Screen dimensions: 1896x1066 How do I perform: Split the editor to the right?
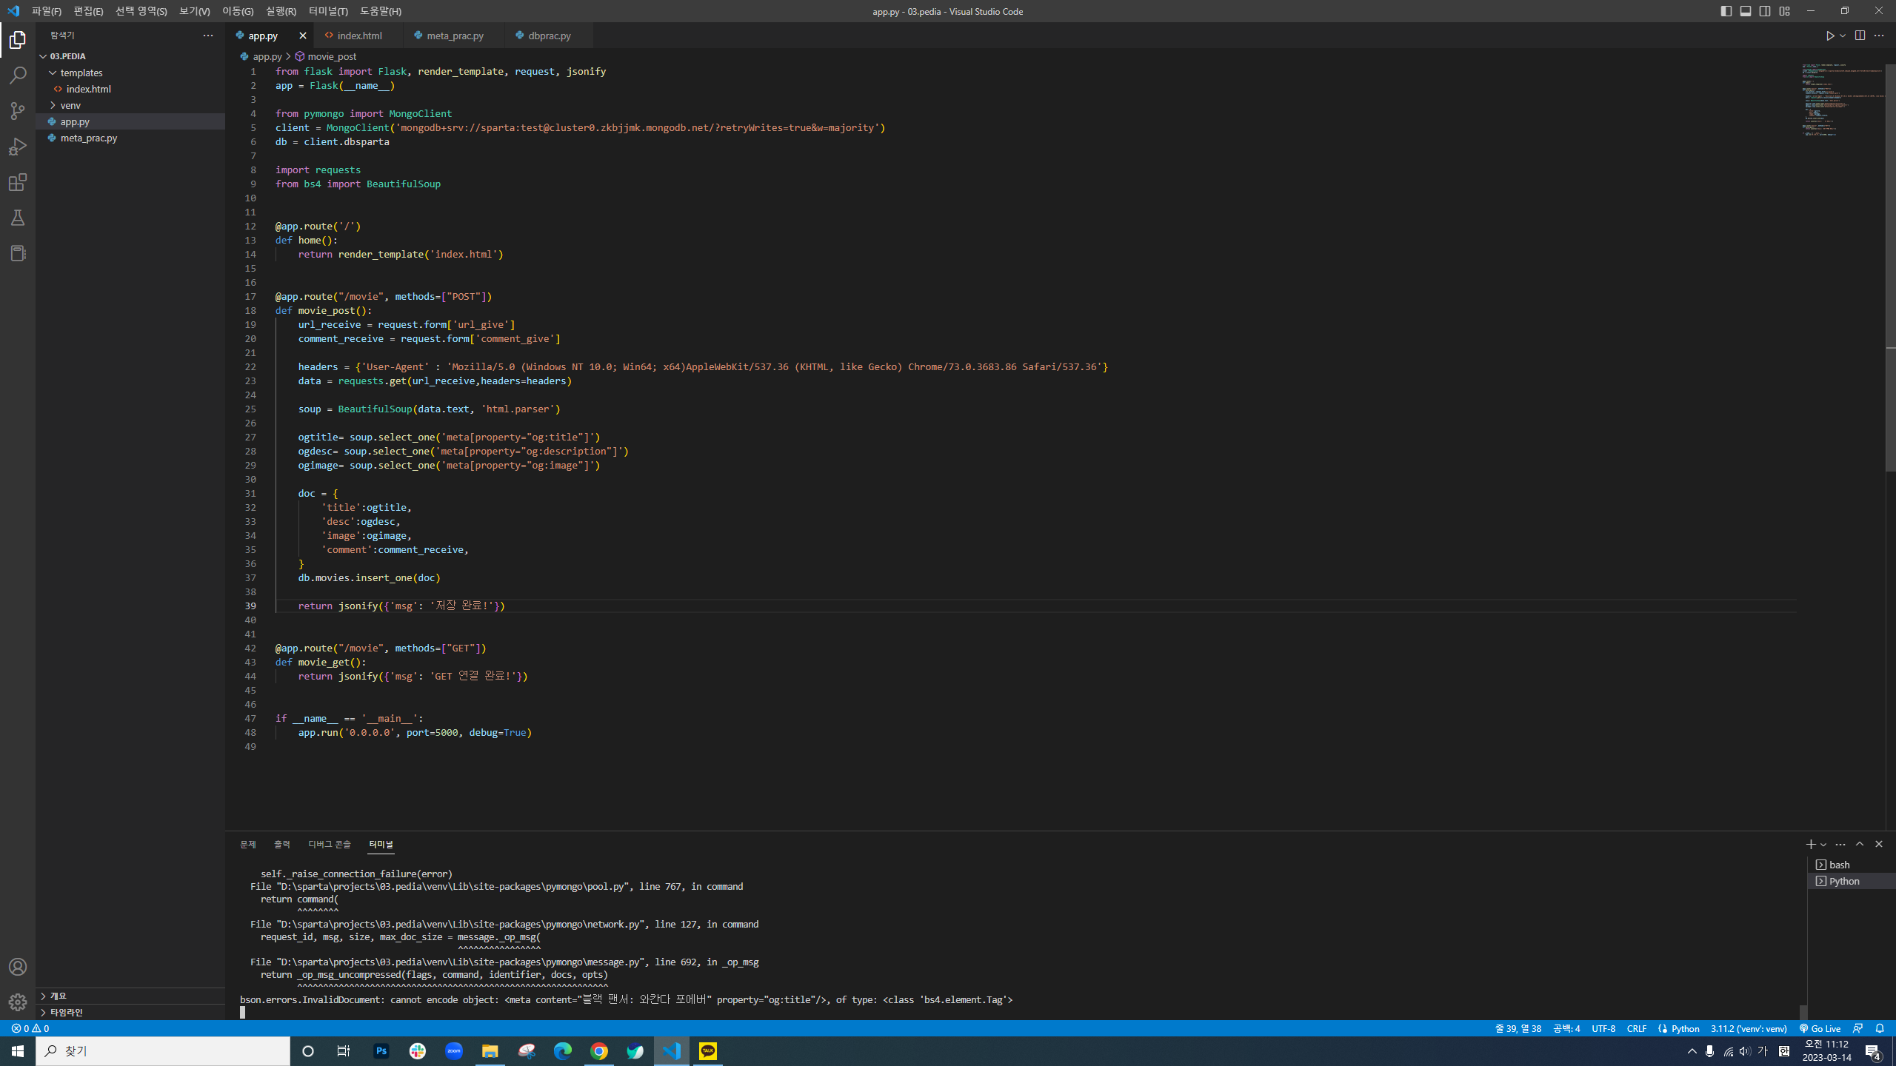point(1860,36)
